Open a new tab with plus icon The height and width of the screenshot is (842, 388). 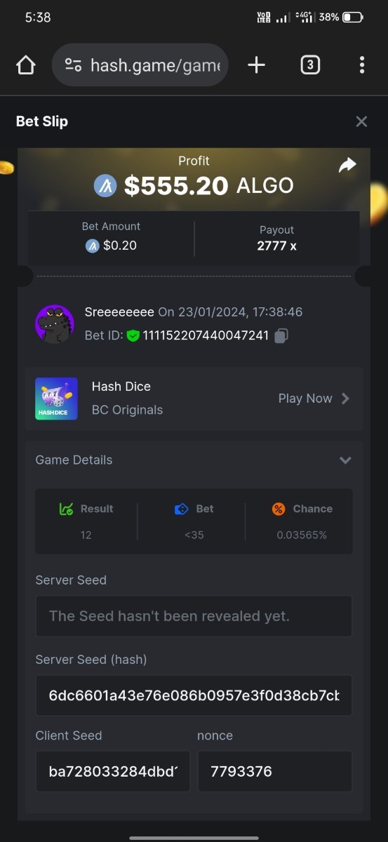pyautogui.click(x=257, y=65)
